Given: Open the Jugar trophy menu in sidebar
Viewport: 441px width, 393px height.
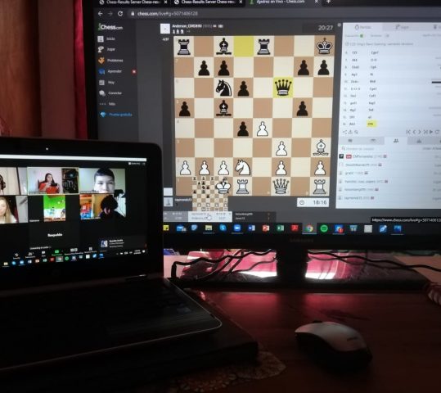Looking at the screenshot, I should (x=107, y=49).
